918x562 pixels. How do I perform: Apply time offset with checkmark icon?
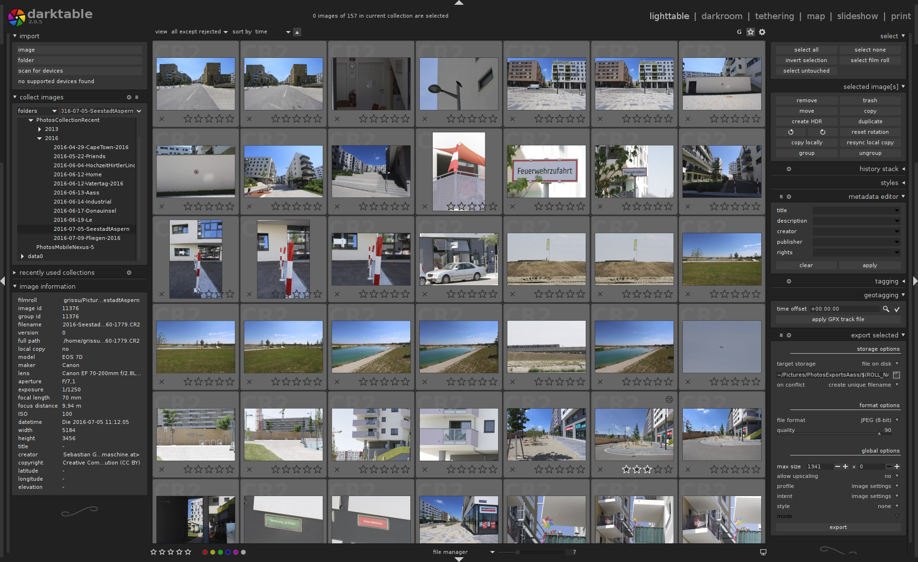pos(897,309)
